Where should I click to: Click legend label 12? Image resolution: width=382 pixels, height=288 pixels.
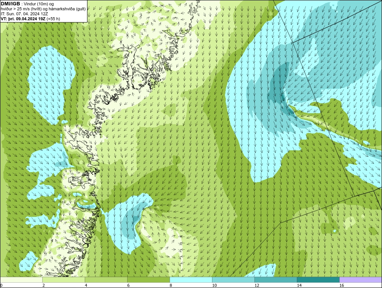257,285
